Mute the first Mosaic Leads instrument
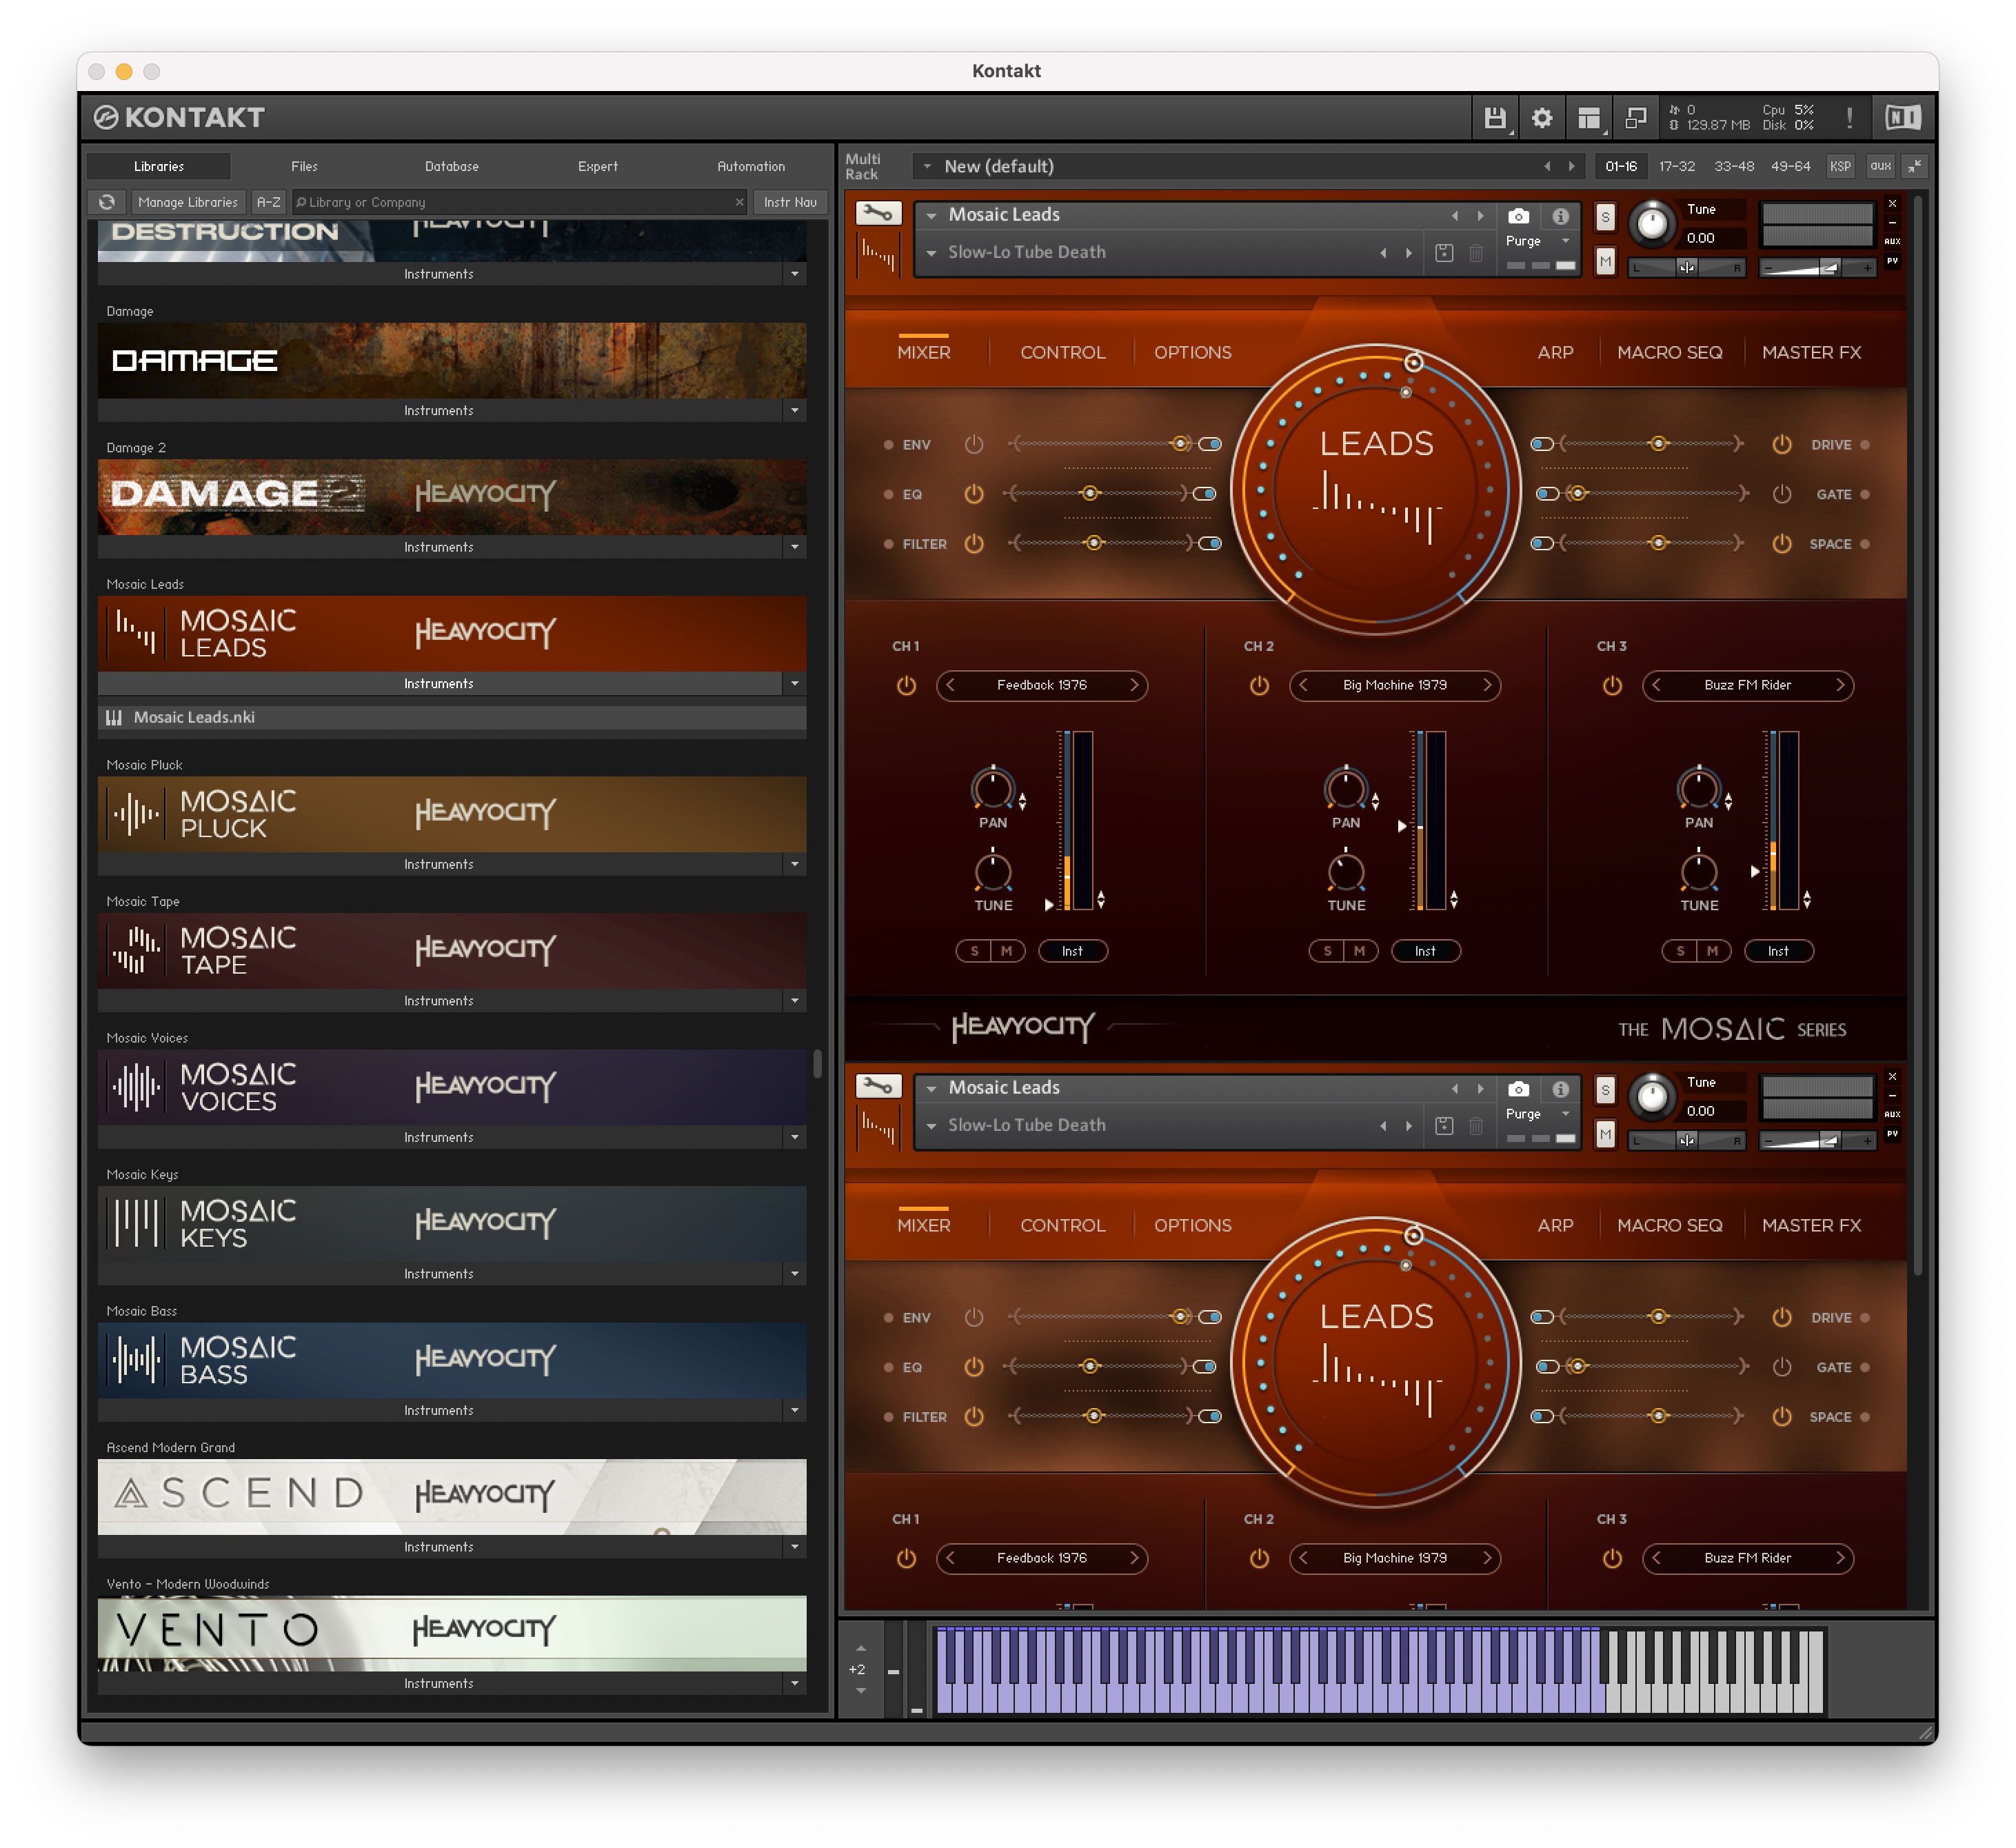Viewport: 2016px width, 1848px height. pyautogui.click(x=1605, y=262)
